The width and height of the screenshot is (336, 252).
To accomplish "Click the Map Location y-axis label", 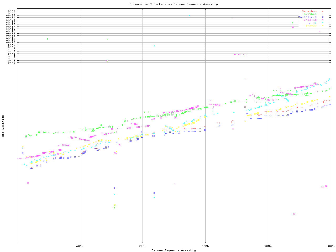I will (3, 126).
